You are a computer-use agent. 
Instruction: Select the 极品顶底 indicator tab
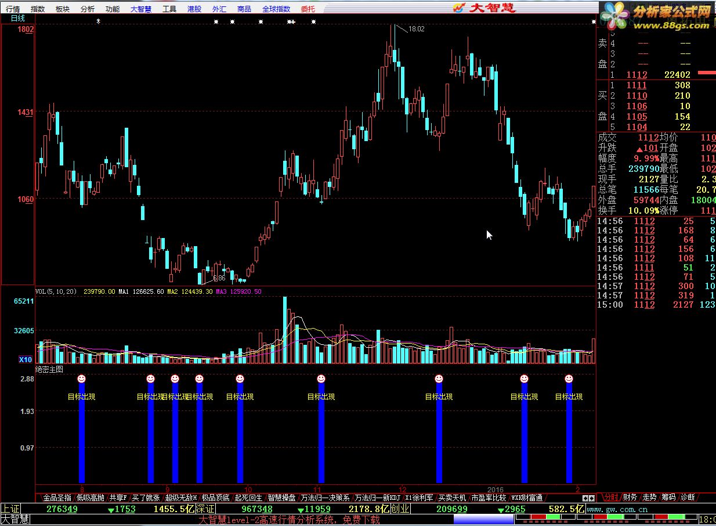click(x=216, y=498)
